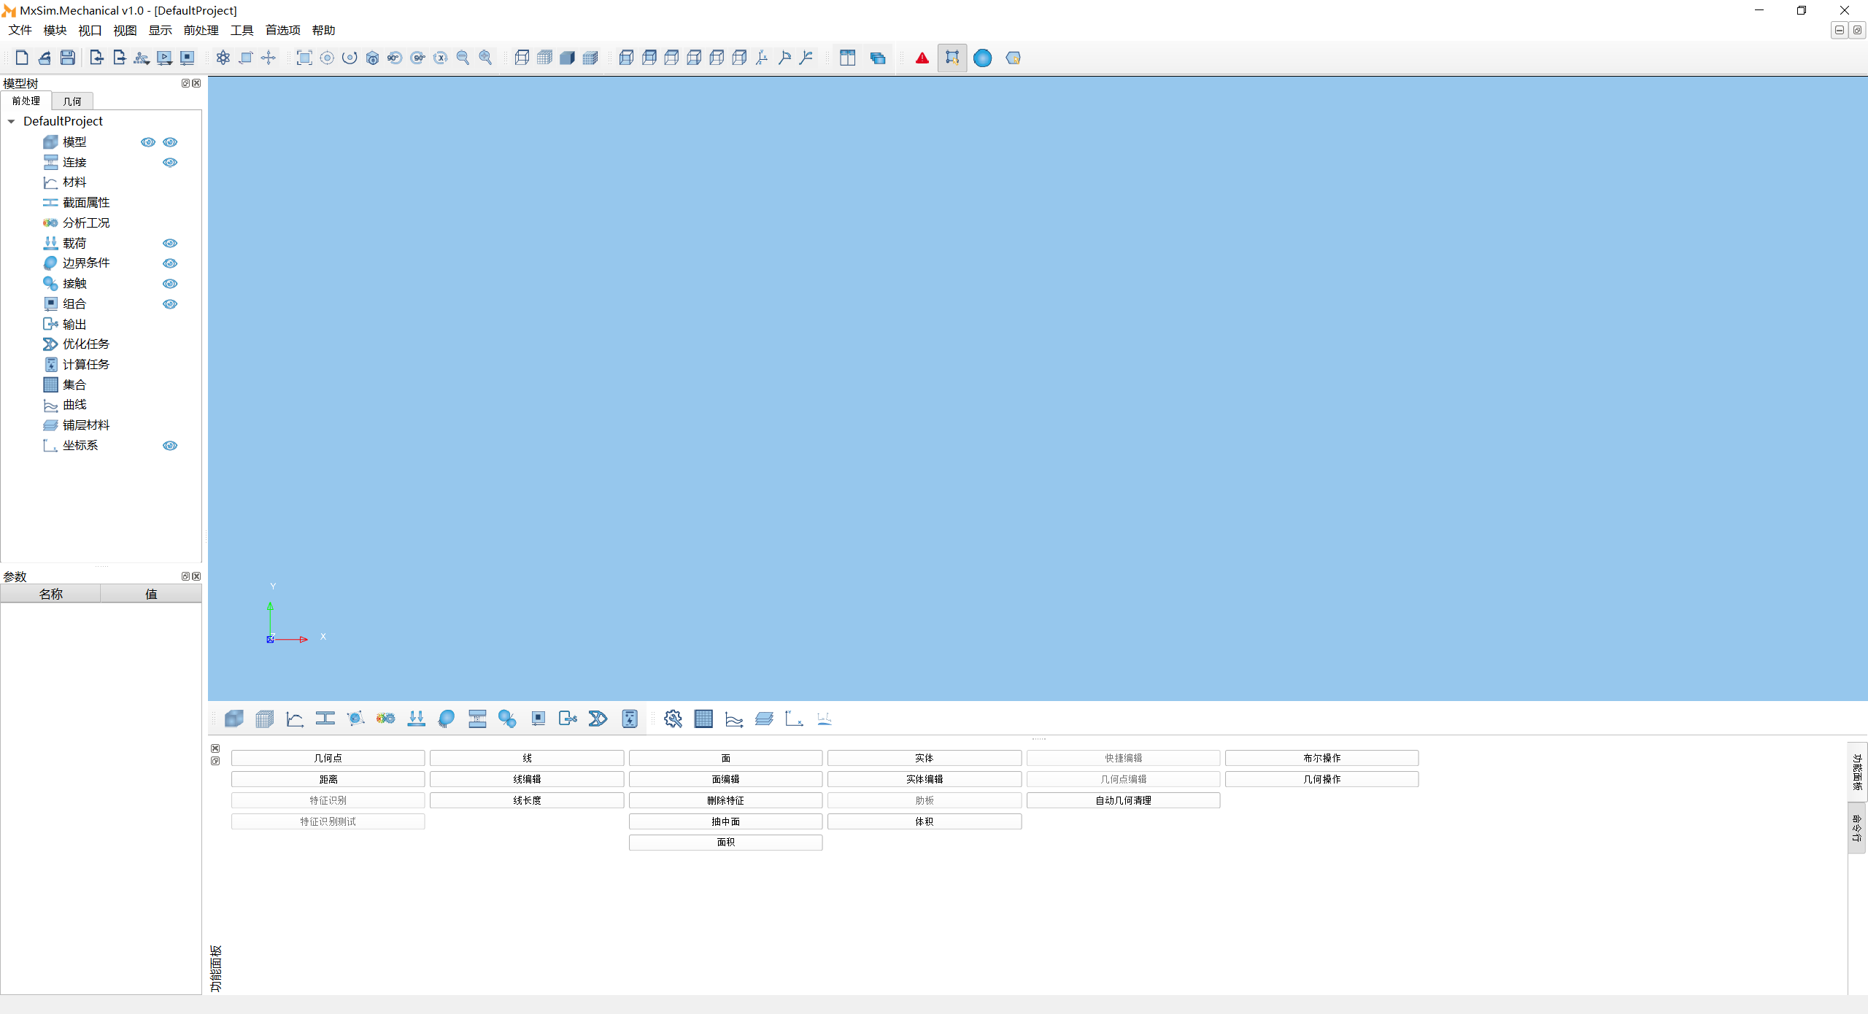
Task: Open the layered material stack icon
Action: pyautogui.click(x=764, y=719)
